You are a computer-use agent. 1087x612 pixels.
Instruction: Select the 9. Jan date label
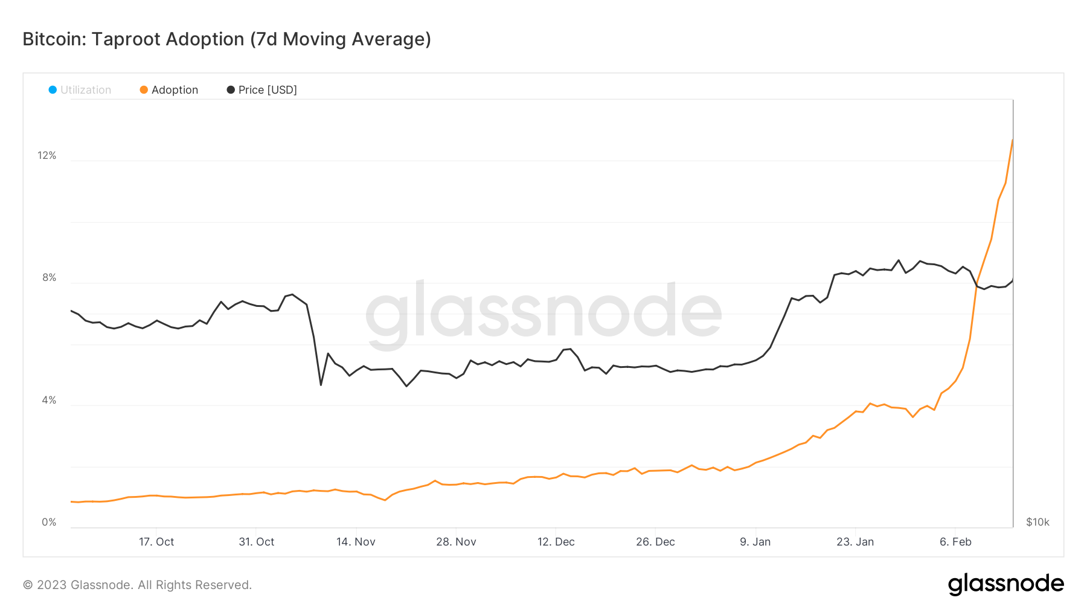pos(755,542)
